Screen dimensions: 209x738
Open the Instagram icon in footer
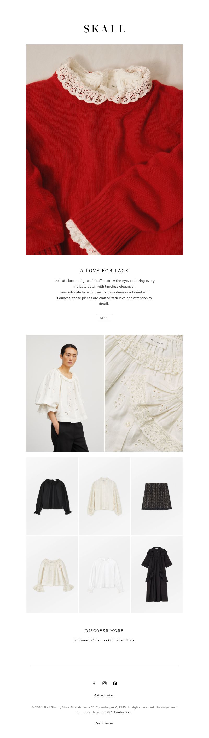tap(104, 683)
